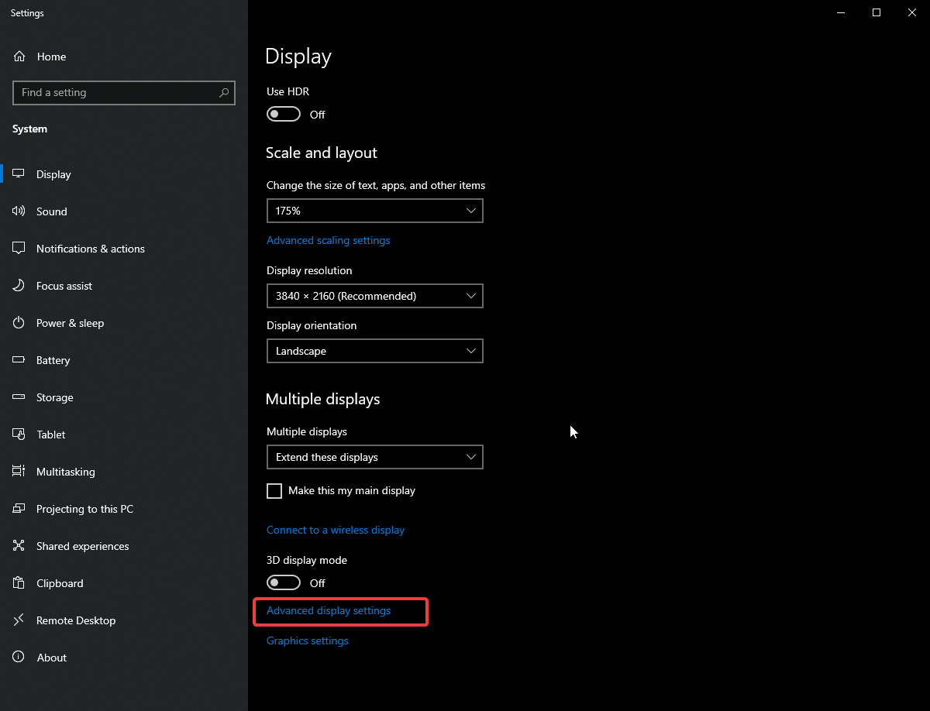This screenshot has height=711, width=930.
Task: Toggle the Use HDR switch
Action: tap(284, 115)
